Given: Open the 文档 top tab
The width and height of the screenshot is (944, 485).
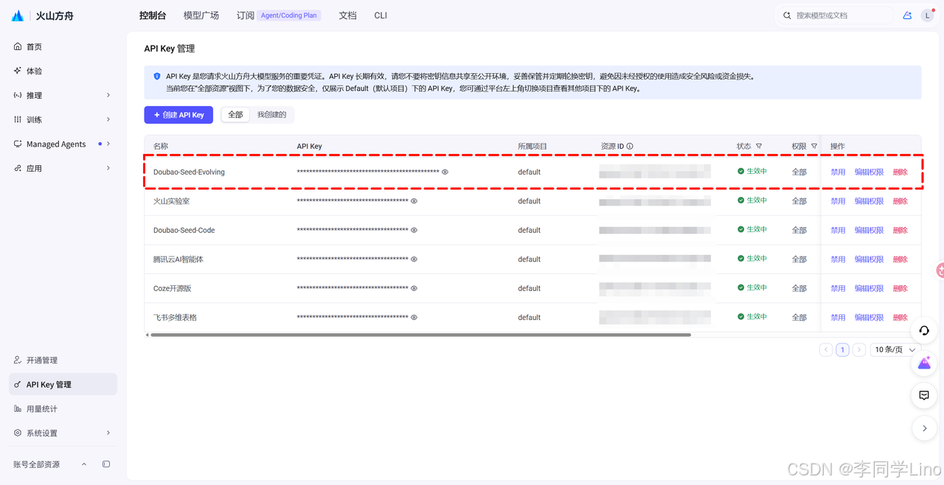Looking at the screenshot, I should tap(347, 15).
